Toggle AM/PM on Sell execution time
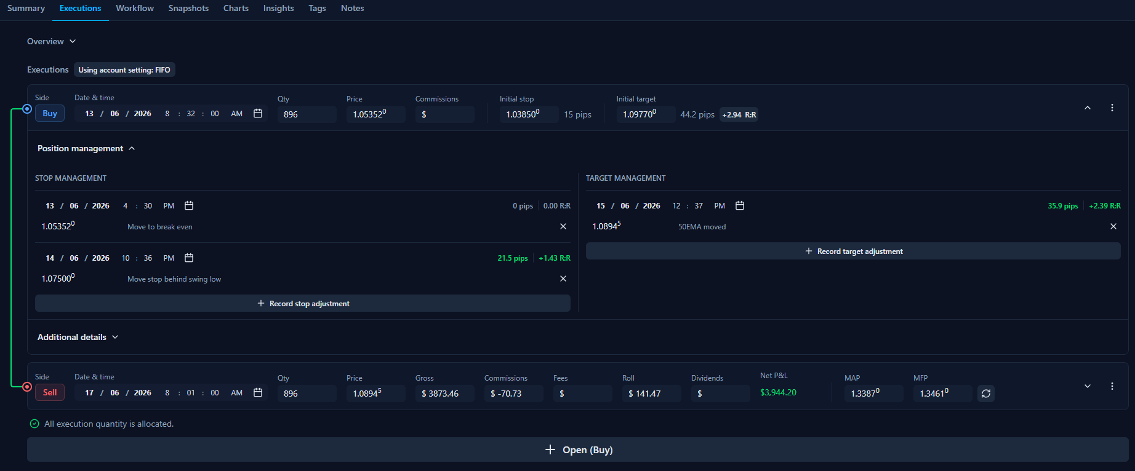Image resolution: width=1135 pixels, height=471 pixels. (x=237, y=393)
